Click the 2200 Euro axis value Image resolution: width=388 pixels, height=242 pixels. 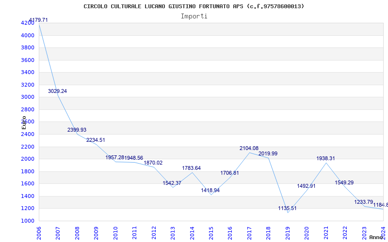point(28,147)
